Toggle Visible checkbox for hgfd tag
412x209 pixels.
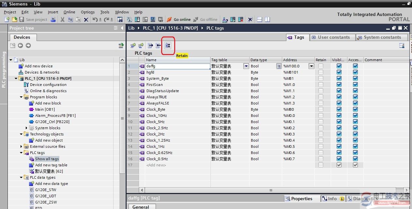339,72
